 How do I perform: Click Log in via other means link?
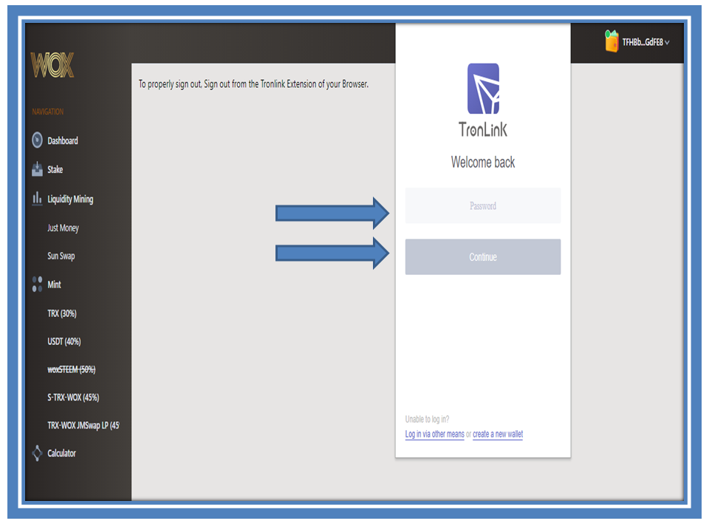click(x=434, y=434)
